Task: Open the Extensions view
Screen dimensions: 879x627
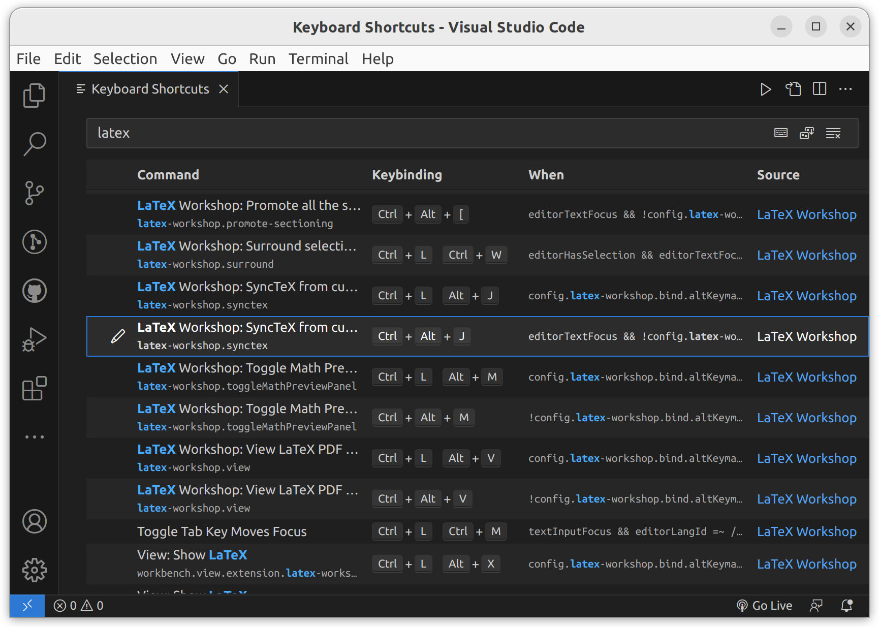Action: coord(34,388)
